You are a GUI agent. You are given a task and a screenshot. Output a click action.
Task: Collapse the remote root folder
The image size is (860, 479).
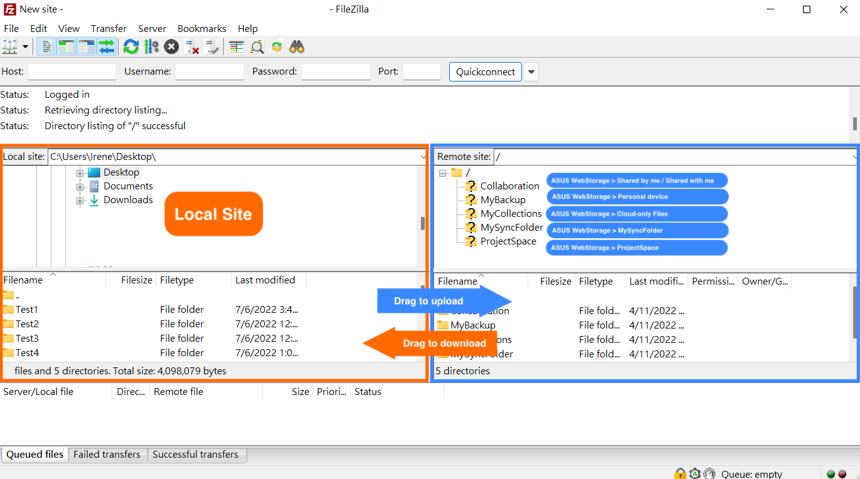(x=442, y=172)
